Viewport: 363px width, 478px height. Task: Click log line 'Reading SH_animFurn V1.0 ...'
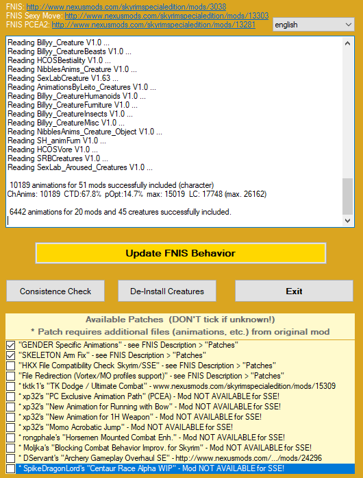[57, 141]
